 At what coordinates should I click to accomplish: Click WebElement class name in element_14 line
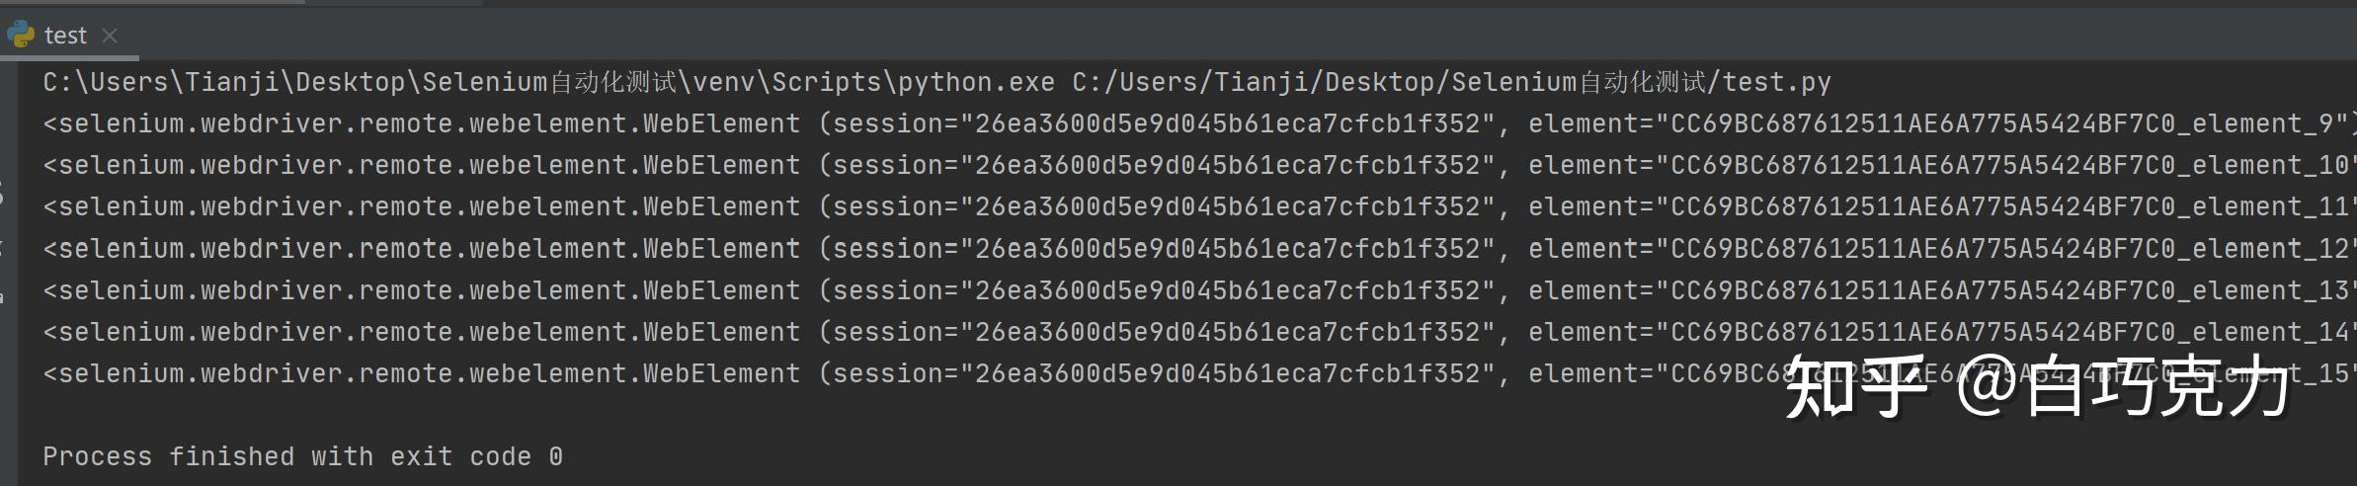[x=721, y=332]
